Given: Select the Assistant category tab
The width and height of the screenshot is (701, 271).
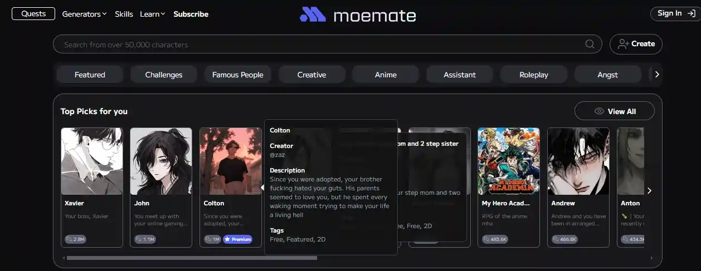Looking at the screenshot, I should pos(460,75).
